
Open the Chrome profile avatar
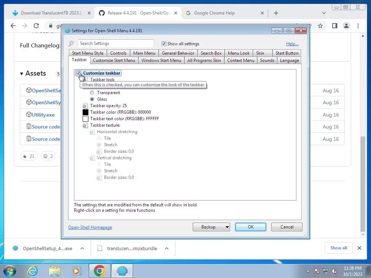click(346, 26)
